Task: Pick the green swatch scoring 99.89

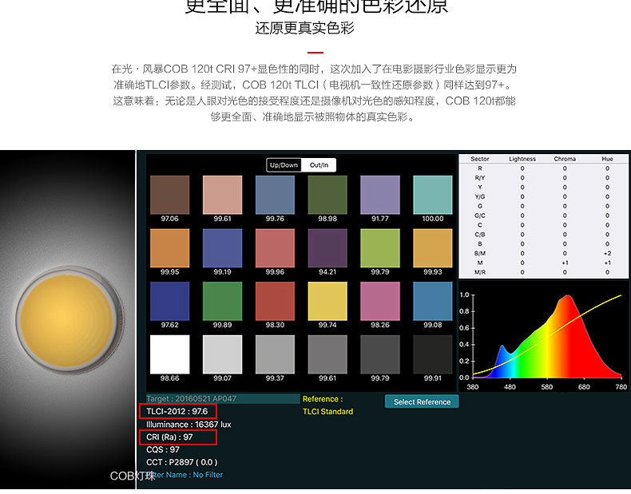Action: [222, 301]
